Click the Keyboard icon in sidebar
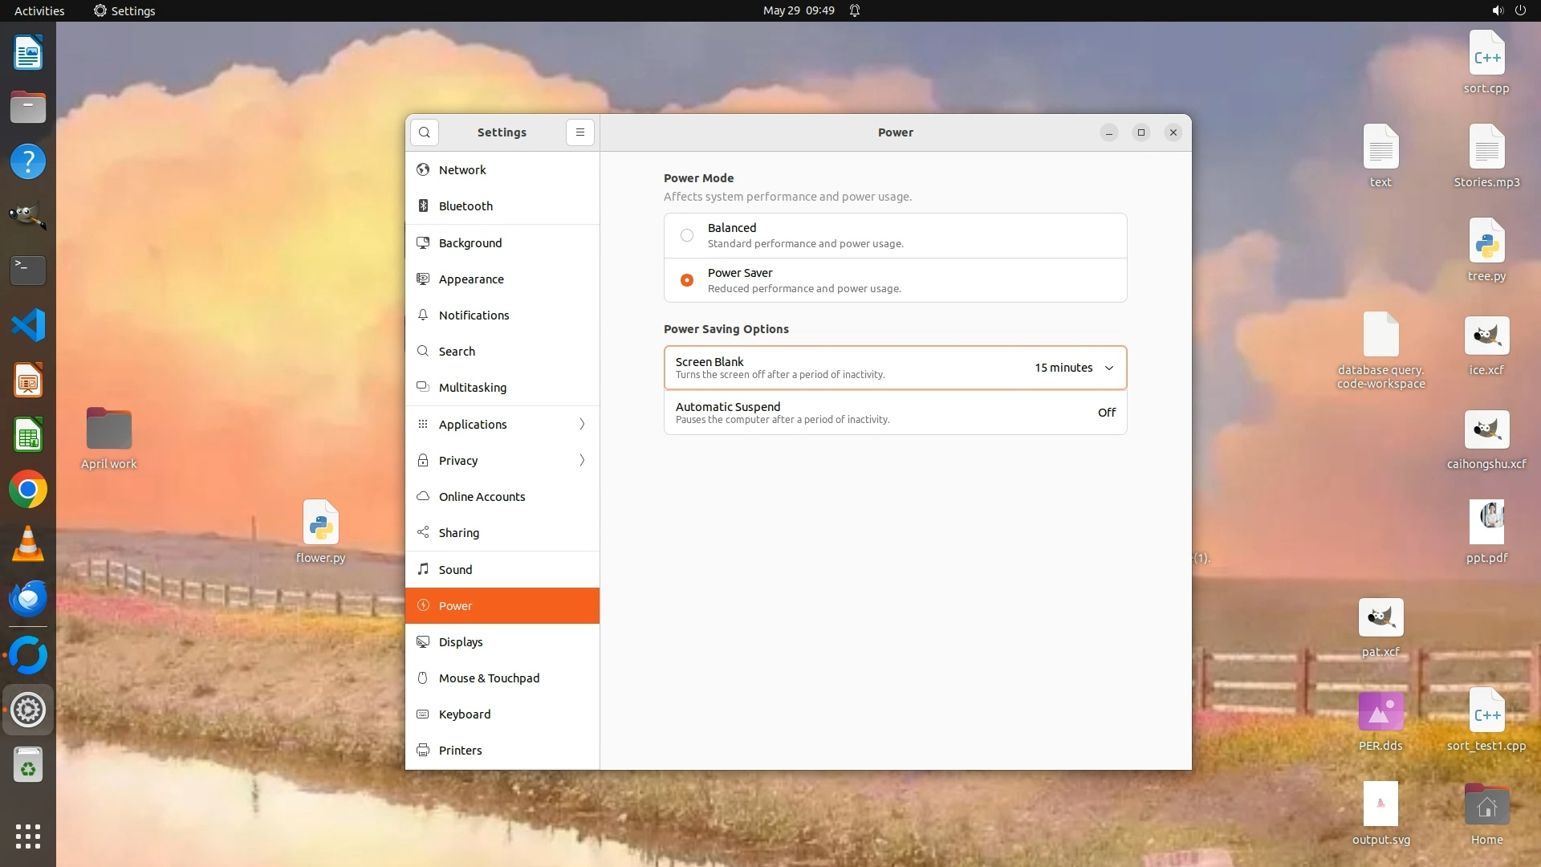 click(423, 714)
